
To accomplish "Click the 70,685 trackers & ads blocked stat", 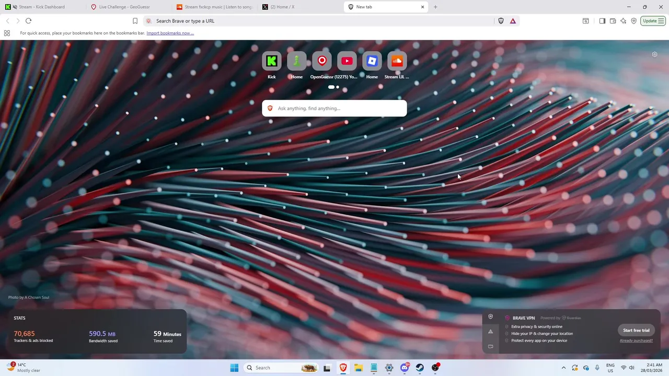I will coord(33,336).
